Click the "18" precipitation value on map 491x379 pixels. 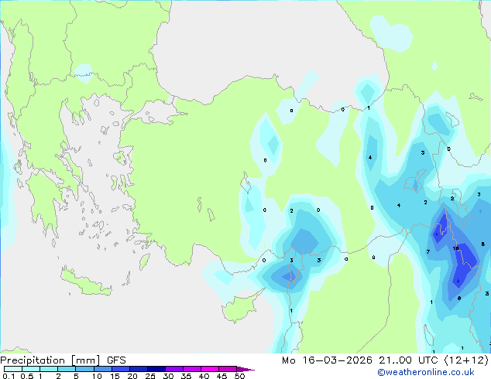tap(455, 248)
